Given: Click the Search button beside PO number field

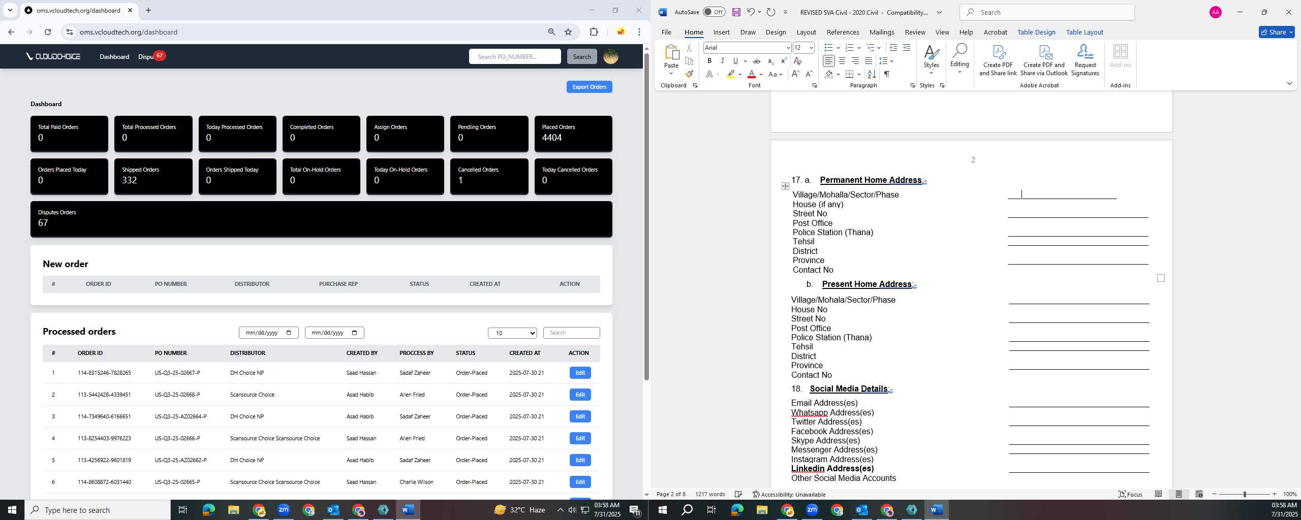Looking at the screenshot, I should point(582,56).
